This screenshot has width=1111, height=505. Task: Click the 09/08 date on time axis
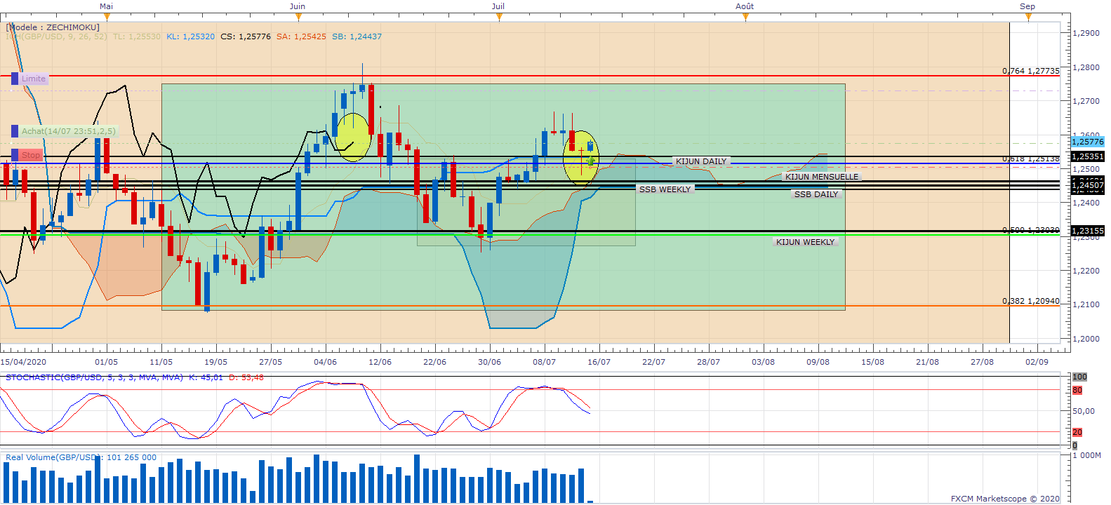pos(818,362)
